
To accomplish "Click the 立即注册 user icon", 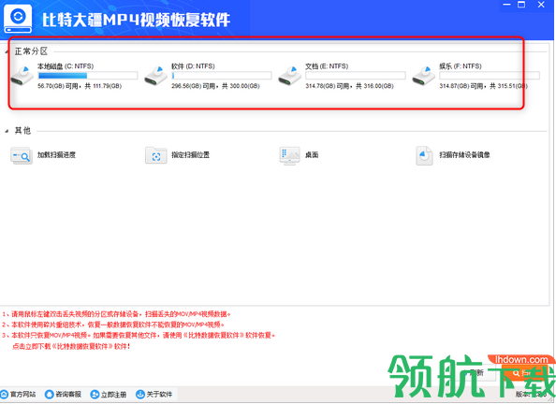I will pyautogui.click(x=95, y=394).
